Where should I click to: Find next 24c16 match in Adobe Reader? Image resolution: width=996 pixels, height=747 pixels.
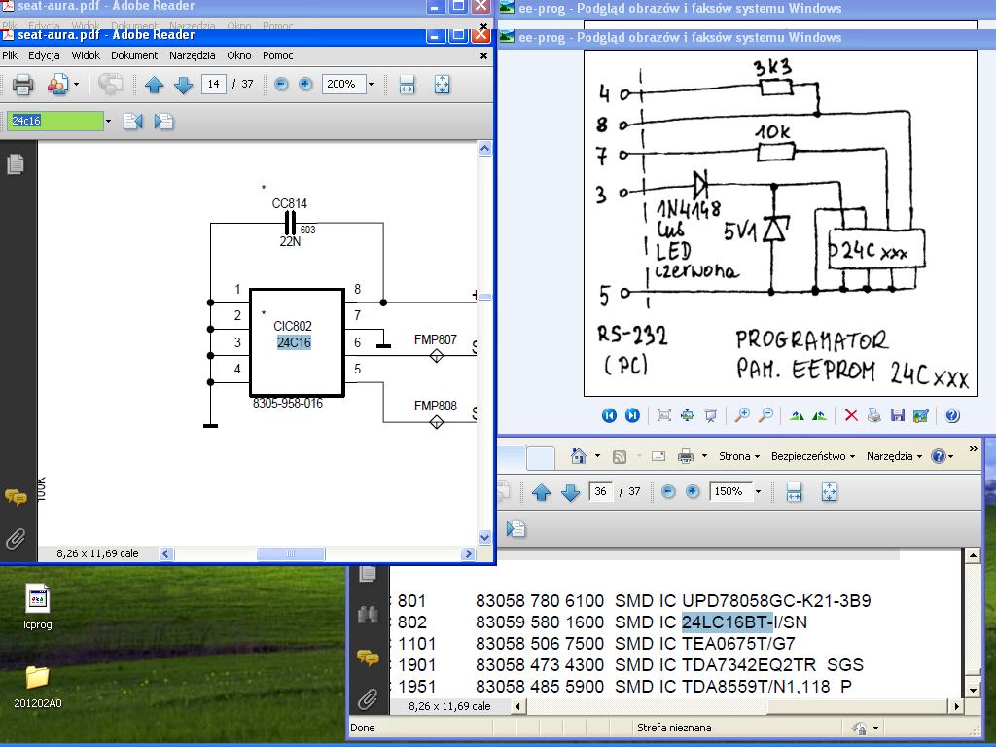click(x=163, y=121)
